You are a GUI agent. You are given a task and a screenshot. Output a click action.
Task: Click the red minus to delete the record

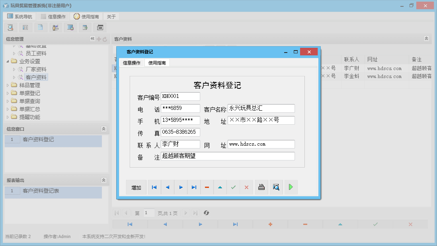click(x=207, y=187)
